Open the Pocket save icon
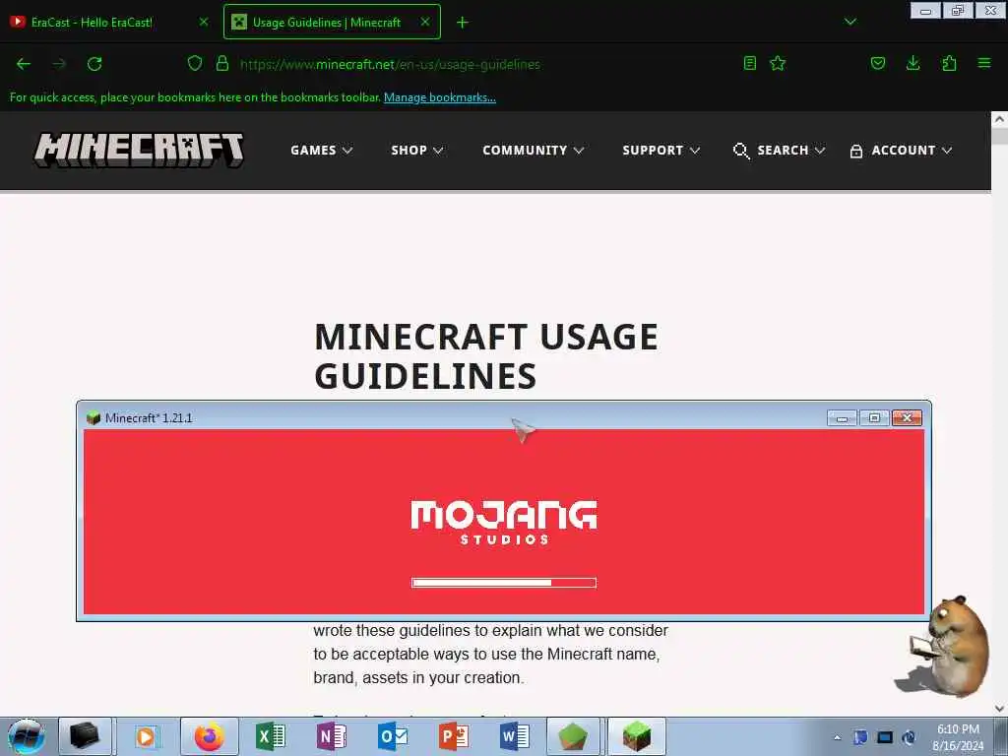 (x=878, y=63)
